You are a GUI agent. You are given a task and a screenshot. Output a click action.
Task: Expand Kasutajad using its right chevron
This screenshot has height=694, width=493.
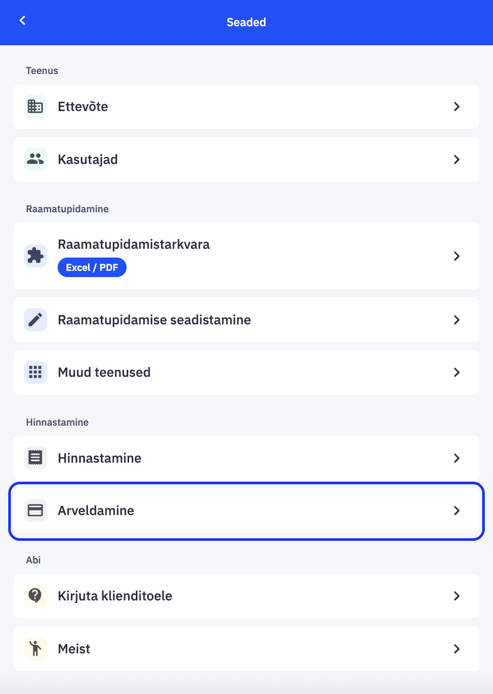point(456,159)
